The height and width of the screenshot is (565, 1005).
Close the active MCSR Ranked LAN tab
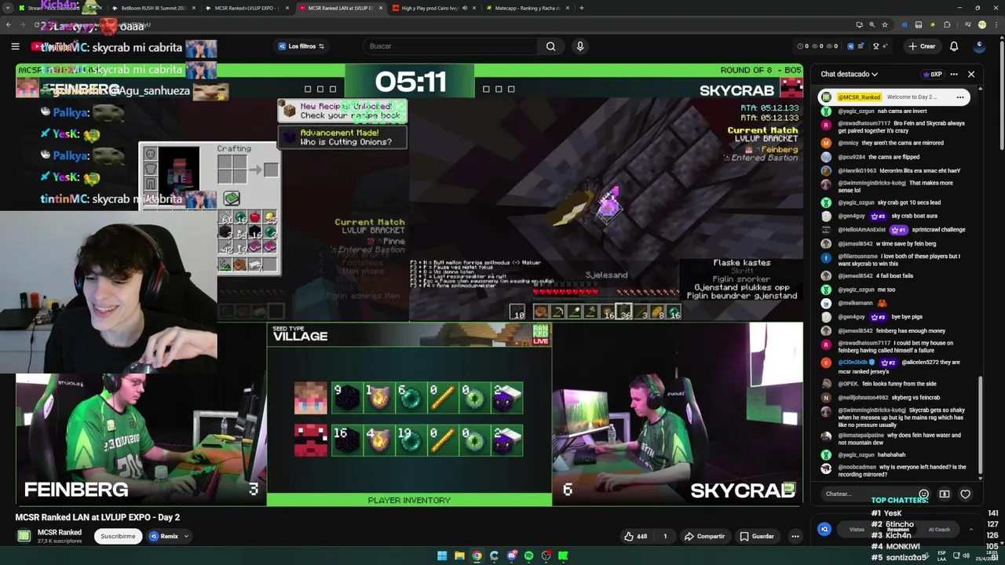(381, 8)
